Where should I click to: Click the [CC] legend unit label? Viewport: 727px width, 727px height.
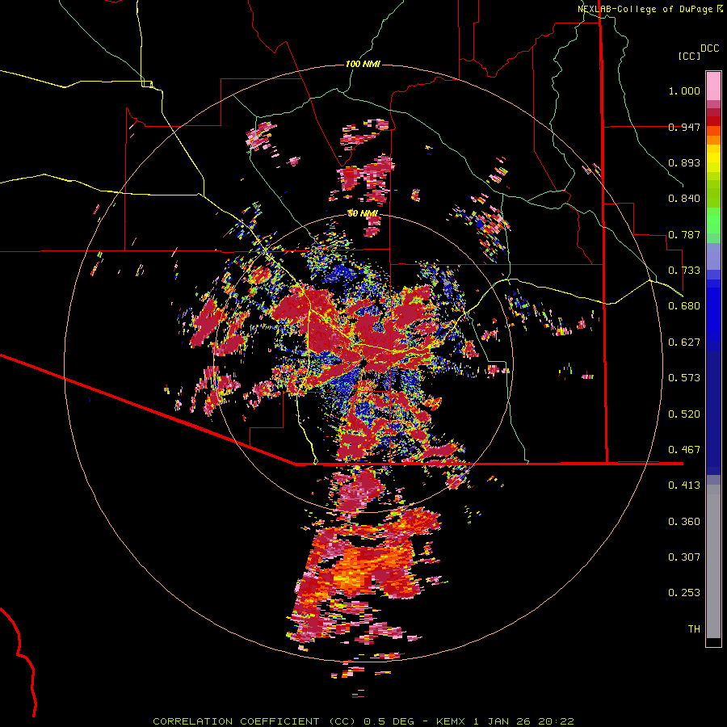coord(689,56)
